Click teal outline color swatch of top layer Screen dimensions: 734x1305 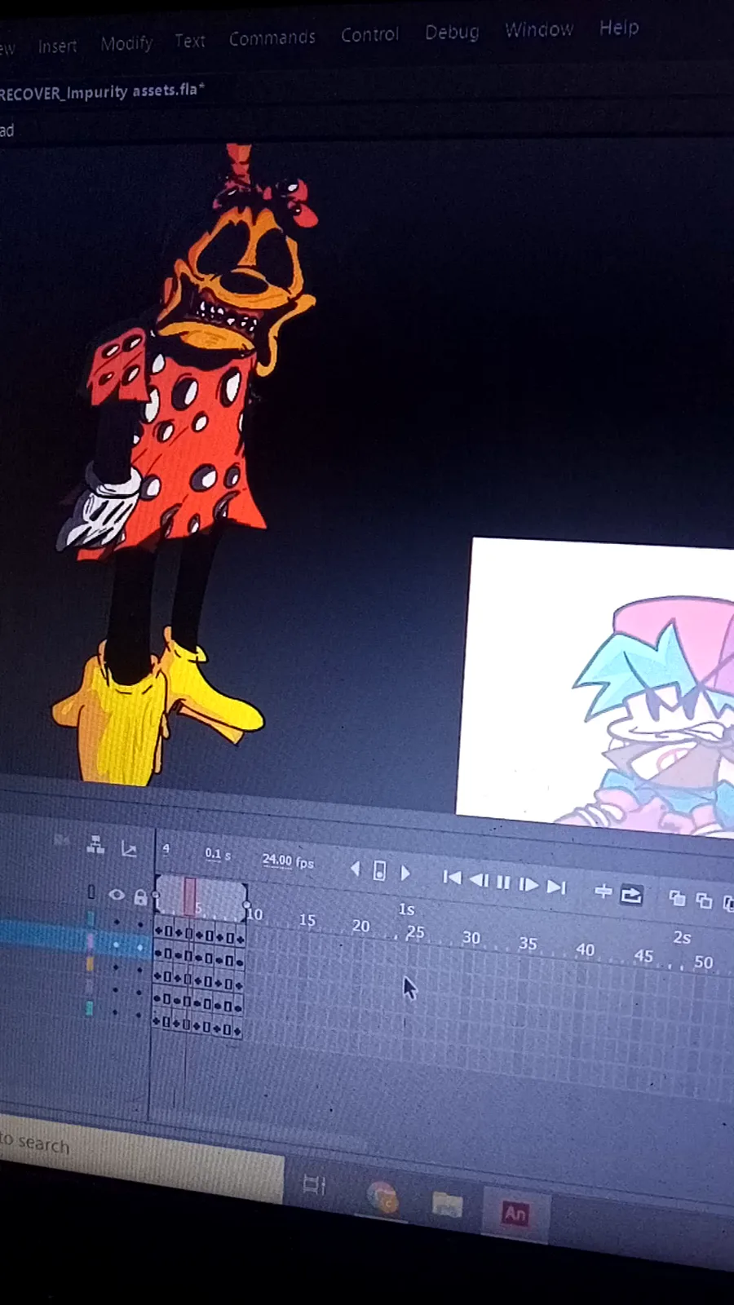[91, 918]
